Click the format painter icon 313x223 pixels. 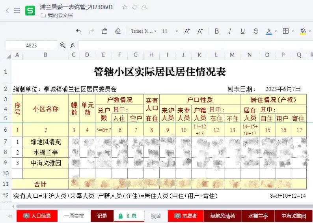click(x=104, y=31)
